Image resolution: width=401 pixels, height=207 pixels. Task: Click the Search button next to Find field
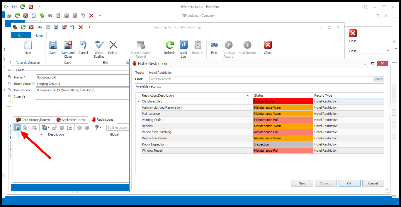(x=378, y=79)
